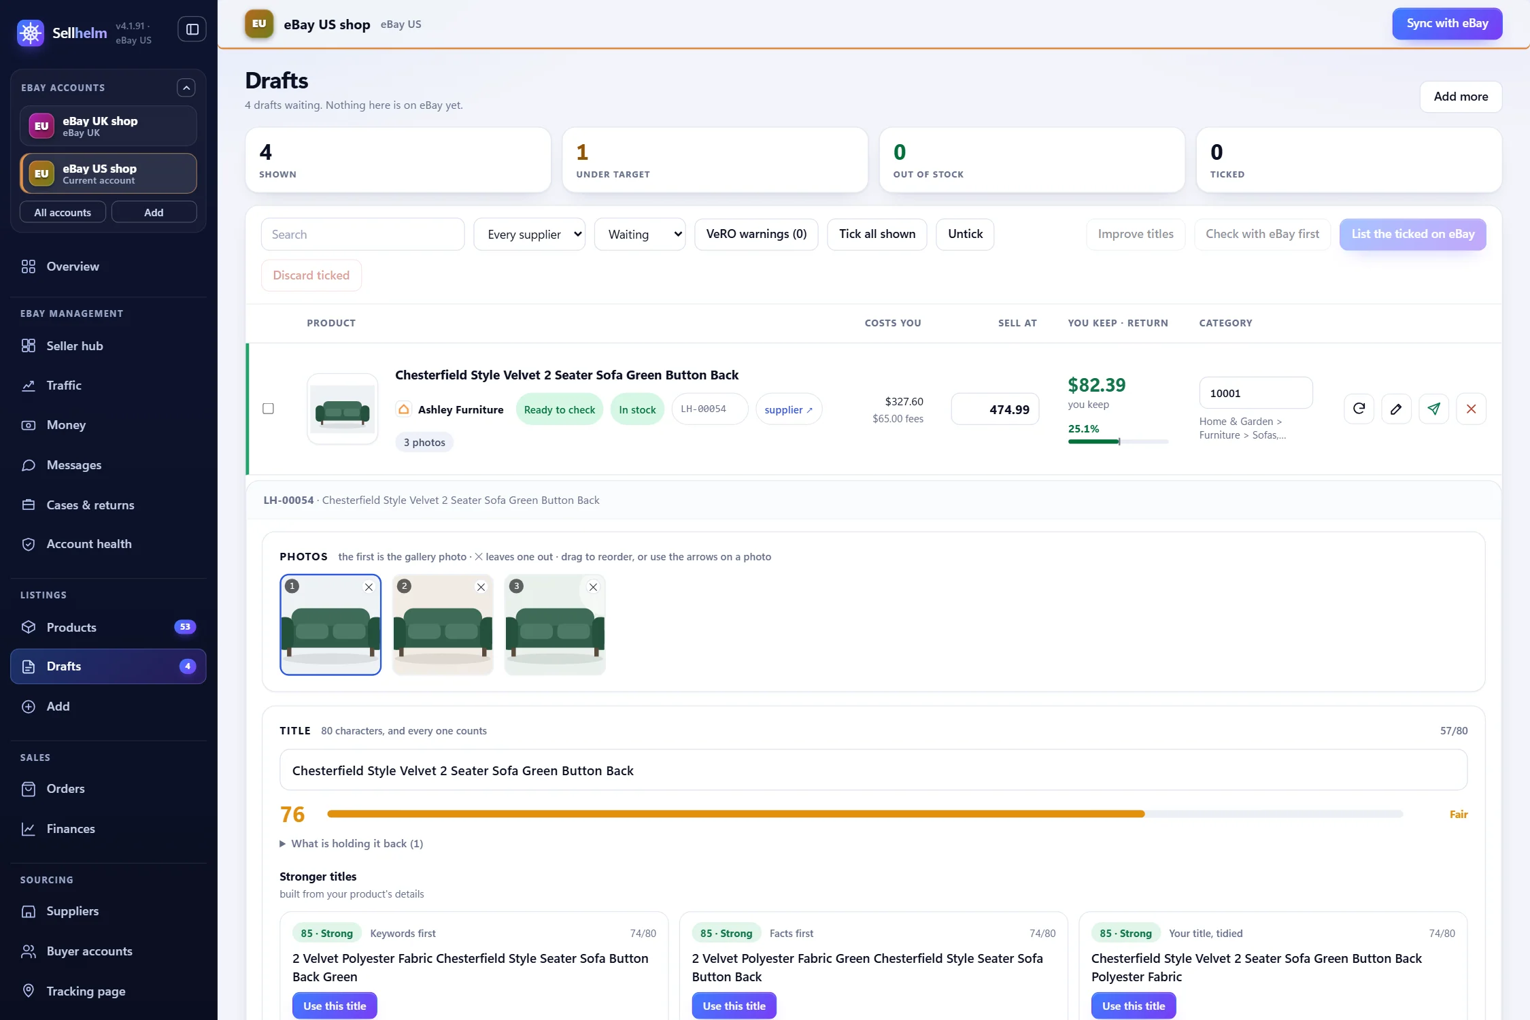Click the title score progress bar
The height and width of the screenshot is (1020, 1530).
pos(865,814)
